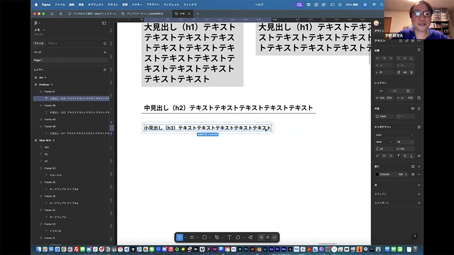Align text center in typography section

(x=384, y=156)
